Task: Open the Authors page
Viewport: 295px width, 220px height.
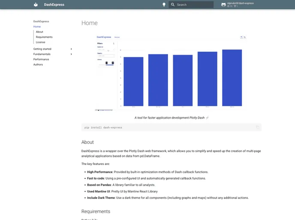Action: [38, 64]
